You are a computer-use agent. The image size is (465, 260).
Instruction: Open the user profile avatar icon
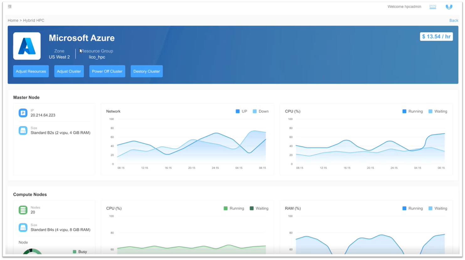point(449,6)
